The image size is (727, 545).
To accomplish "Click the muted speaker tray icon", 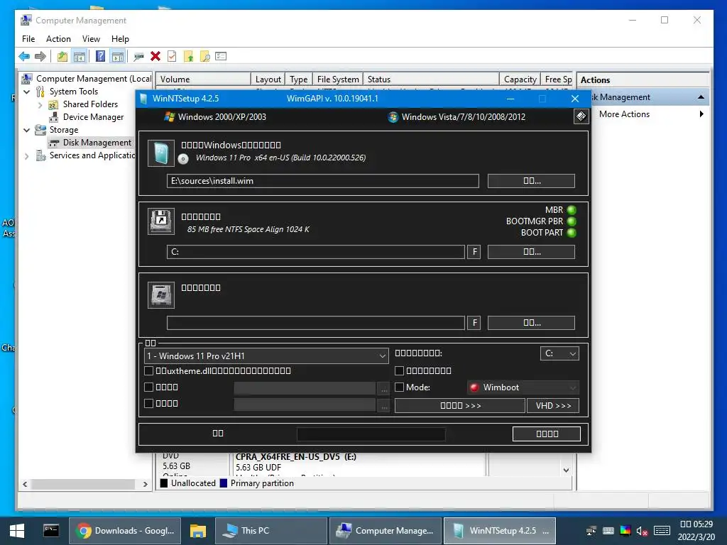I will pyautogui.click(x=642, y=531).
